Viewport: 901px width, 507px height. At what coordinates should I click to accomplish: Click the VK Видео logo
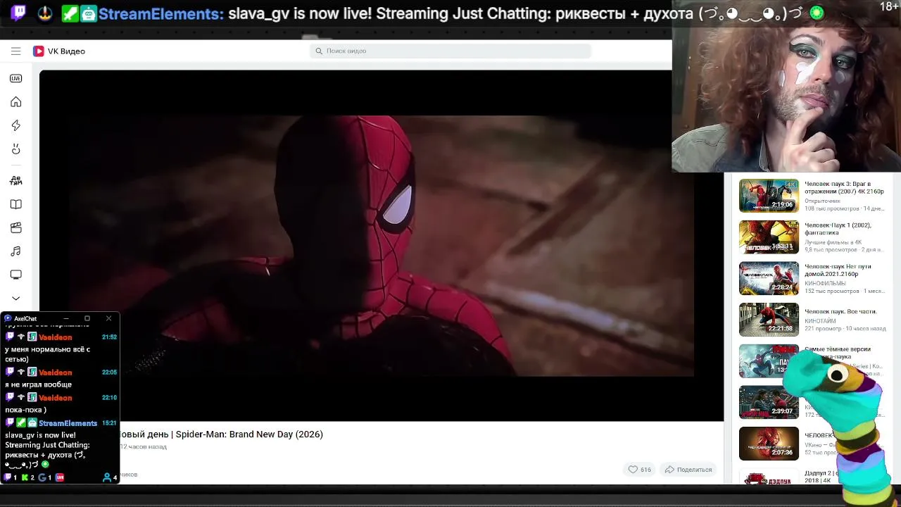click(59, 51)
